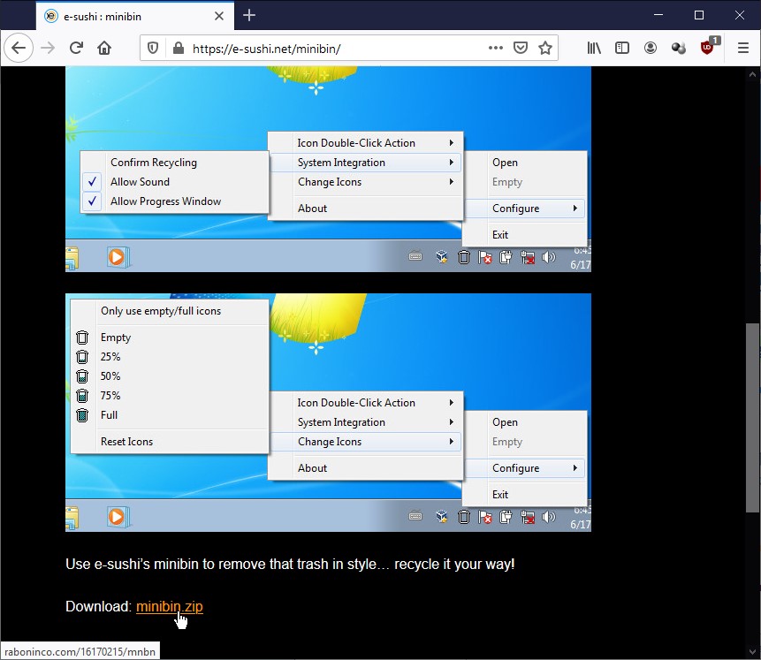
Task: Open the Firefox hamburger menu
Action: tap(743, 48)
